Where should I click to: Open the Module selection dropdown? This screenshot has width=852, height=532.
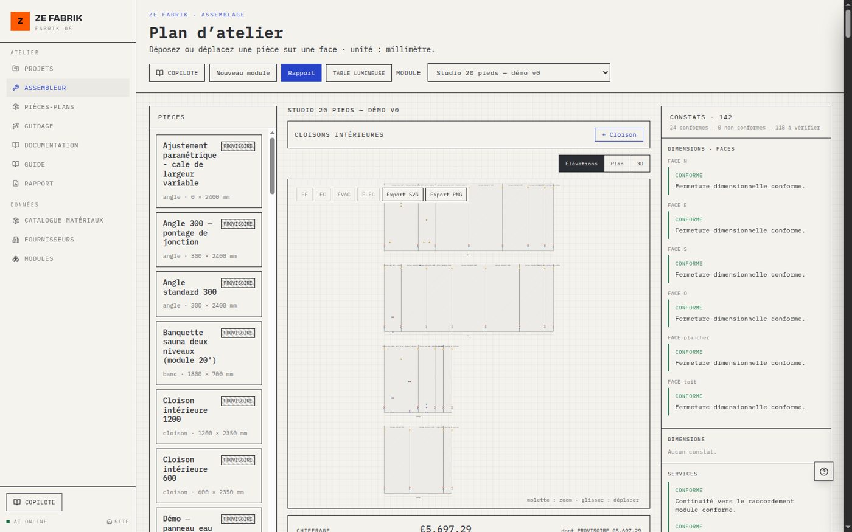point(519,73)
